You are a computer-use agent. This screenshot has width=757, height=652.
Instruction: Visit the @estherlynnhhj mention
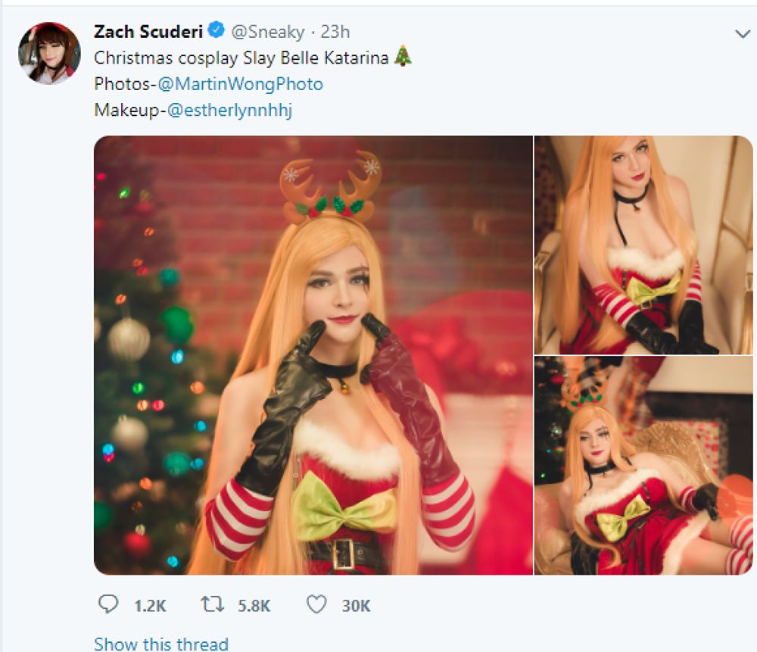[229, 110]
